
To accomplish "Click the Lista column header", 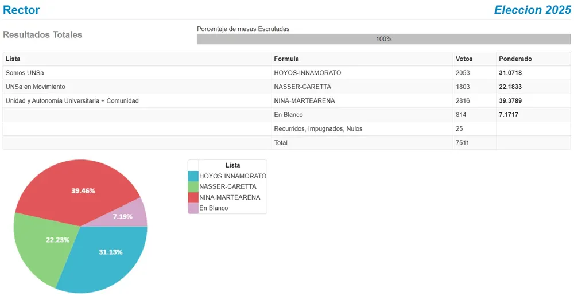I will coord(13,59).
